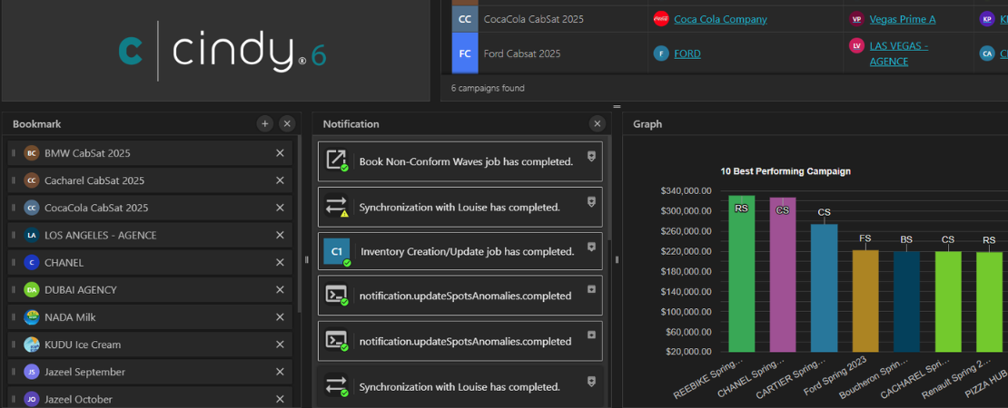Click the REEBIKE Spring green bar
Viewport: 1008px width, 408px height.
click(741, 274)
